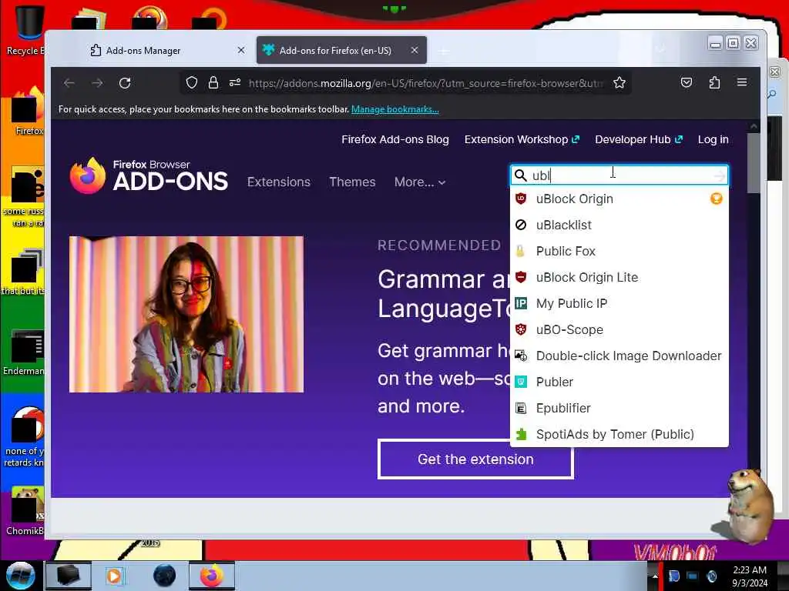Click the uBO-Scope icon
Image resolution: width=789 pixels, height=591 pixels.
pyautogui.click(x=521, y=329)
